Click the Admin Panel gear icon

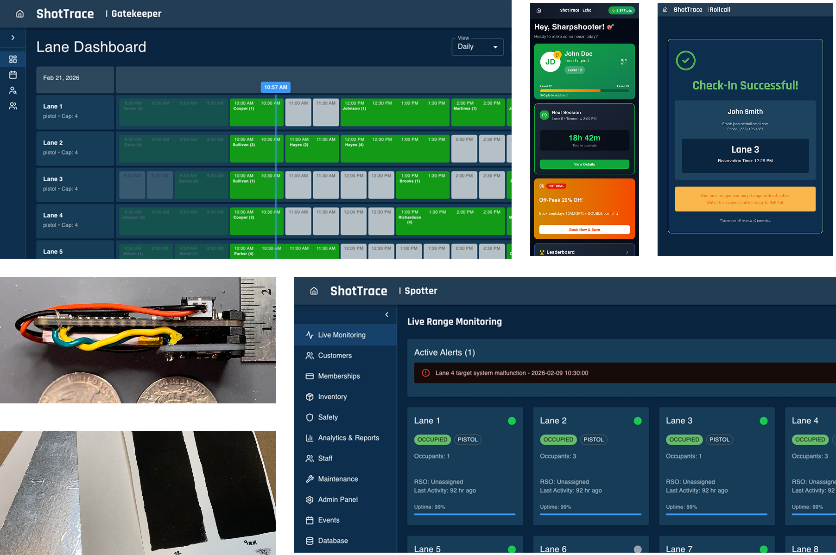pos(310,499)
